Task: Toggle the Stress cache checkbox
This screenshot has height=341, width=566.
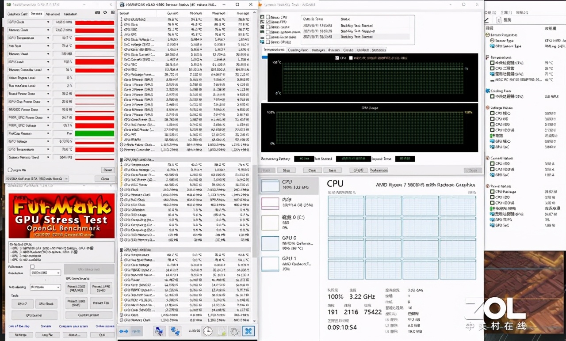Action: [268, 27]
